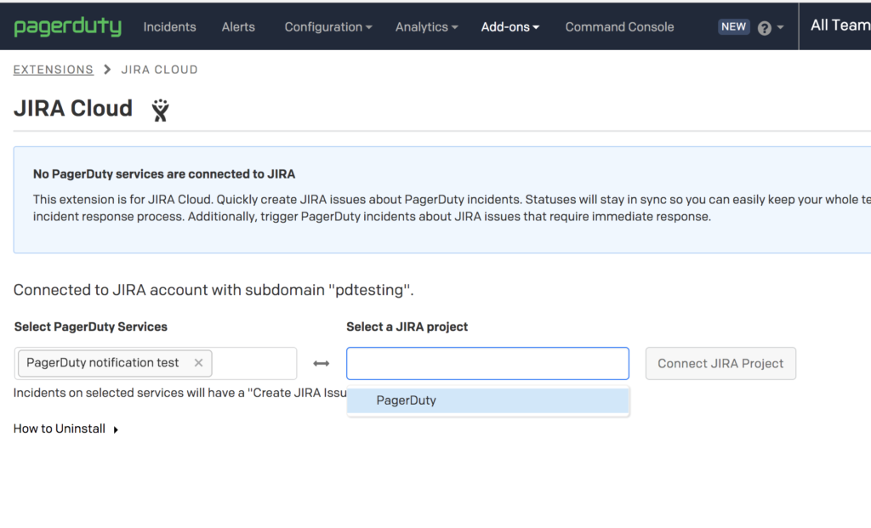Click the breadcrumb chevron separator
The width and height of the screenshot is (871, 528).
(x=107, y=70)
